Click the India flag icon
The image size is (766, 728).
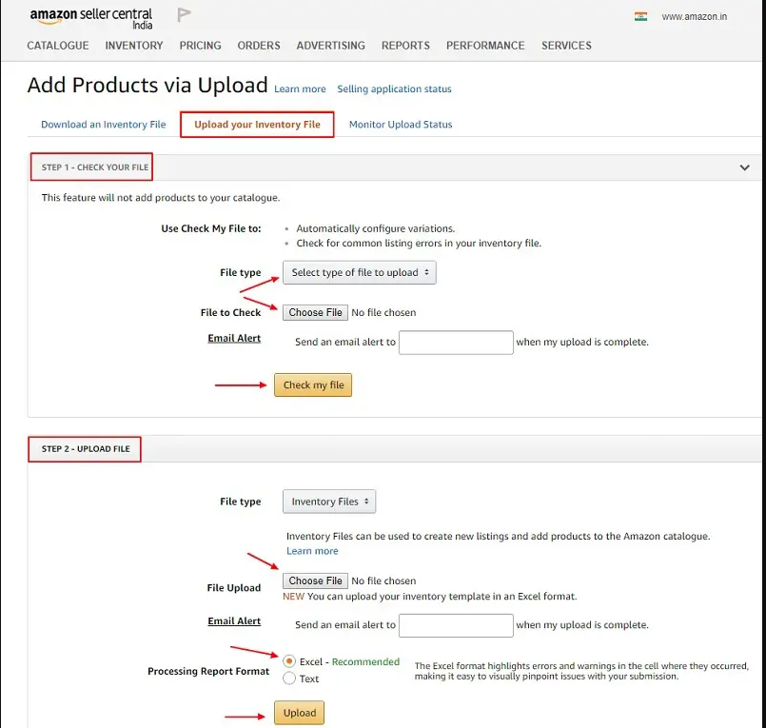[x=640, y=16]
